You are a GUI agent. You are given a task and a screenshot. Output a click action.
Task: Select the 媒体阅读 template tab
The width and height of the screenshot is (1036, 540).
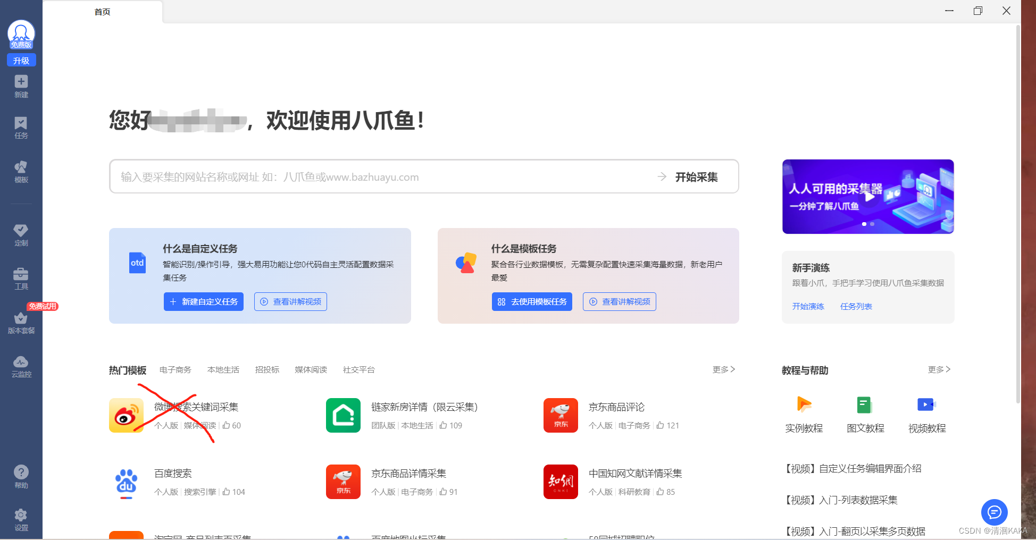(311, 369)
